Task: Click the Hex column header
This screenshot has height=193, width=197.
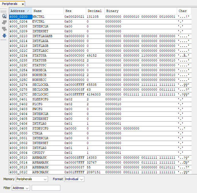Action: [74, 11]
